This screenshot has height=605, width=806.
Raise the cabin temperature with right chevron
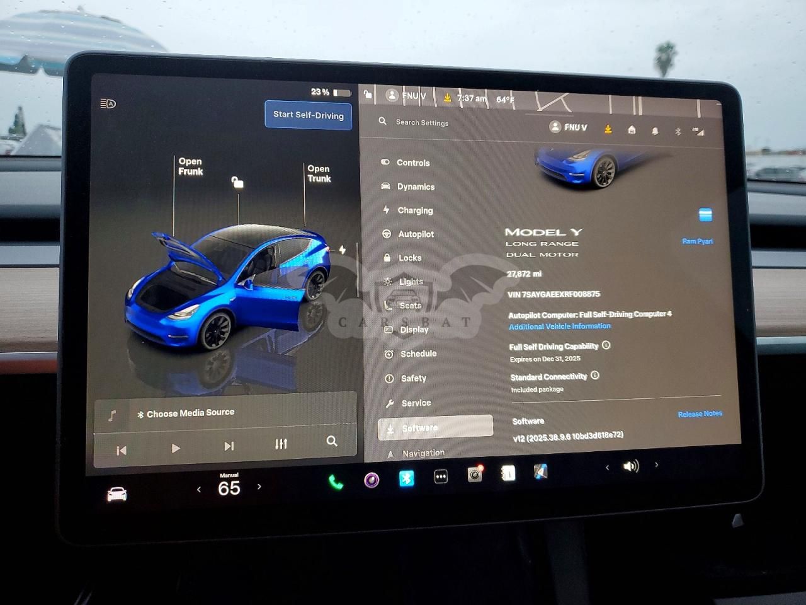pyautogui.click(x=259, y=487)
